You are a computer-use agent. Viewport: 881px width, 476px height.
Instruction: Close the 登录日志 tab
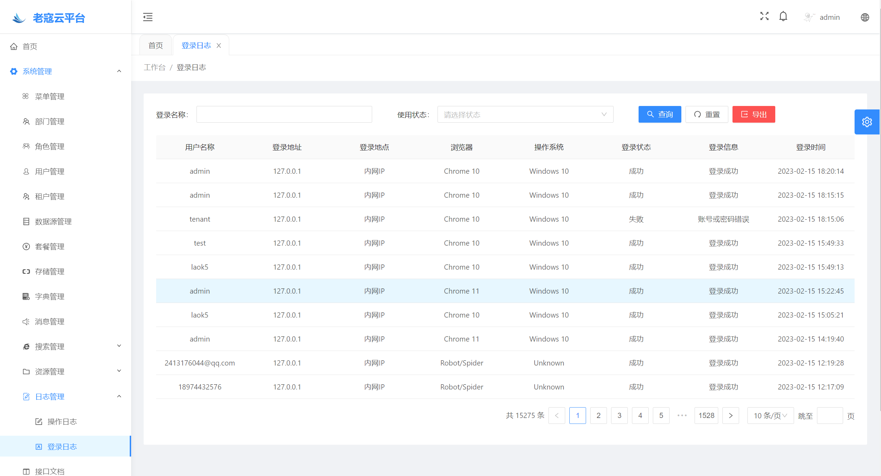(x=219, y=46)
